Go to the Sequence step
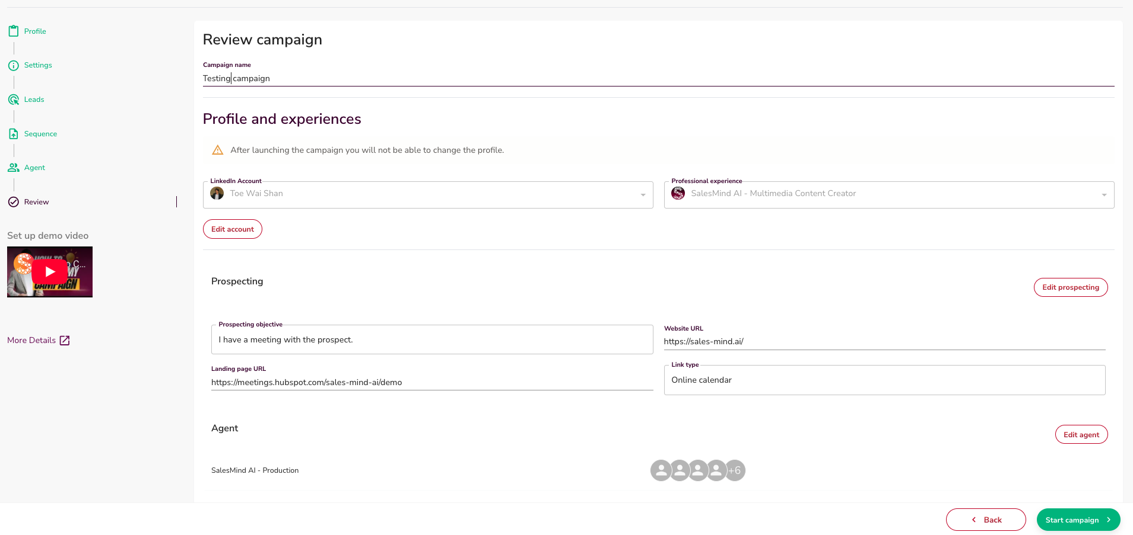Image resolution: width=1133 pixels, height=535 pixels. (x=40, y=134)
